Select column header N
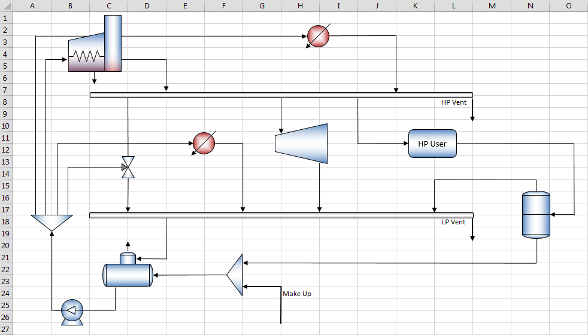Screen dimensions: 588x335 tap(531, 5)
